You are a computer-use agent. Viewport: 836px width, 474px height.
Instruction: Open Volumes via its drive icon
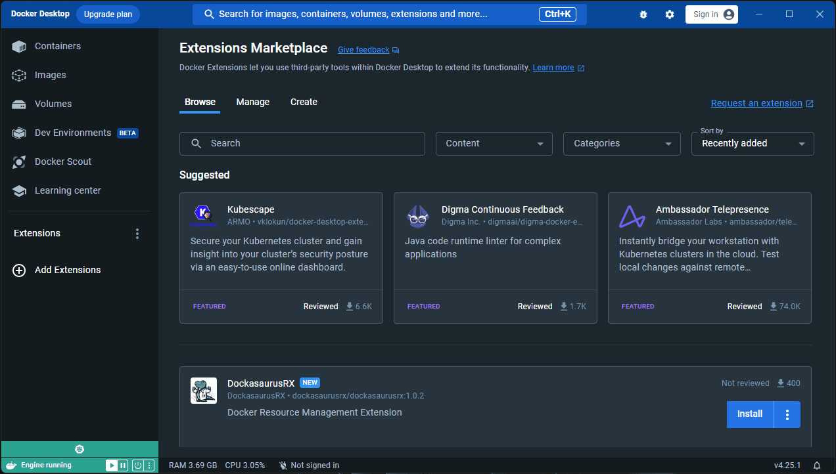19,104
